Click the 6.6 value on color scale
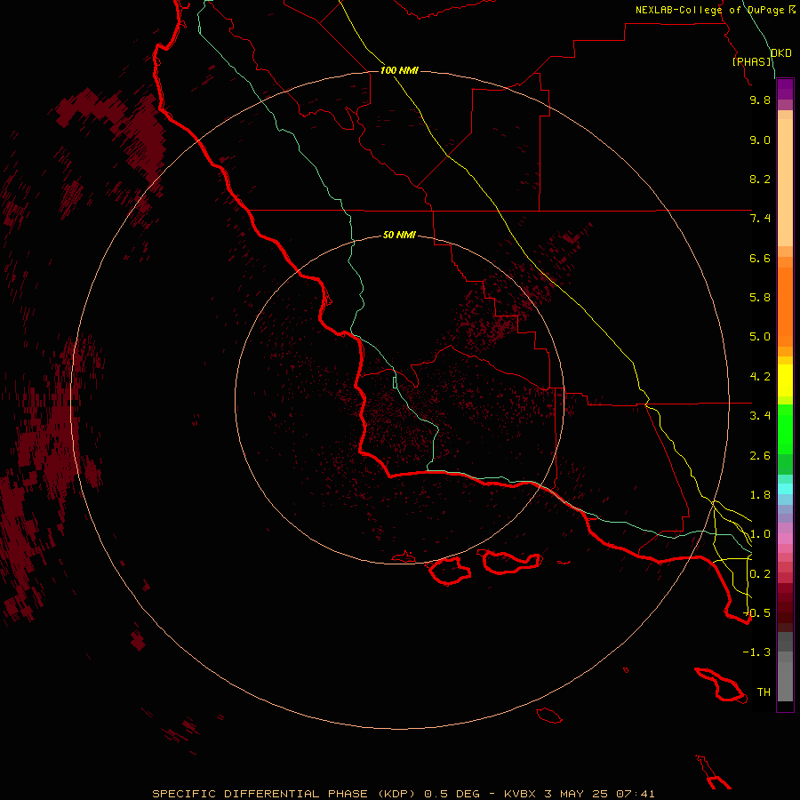The width and height of the screenshot is (800, 800). 760,258
